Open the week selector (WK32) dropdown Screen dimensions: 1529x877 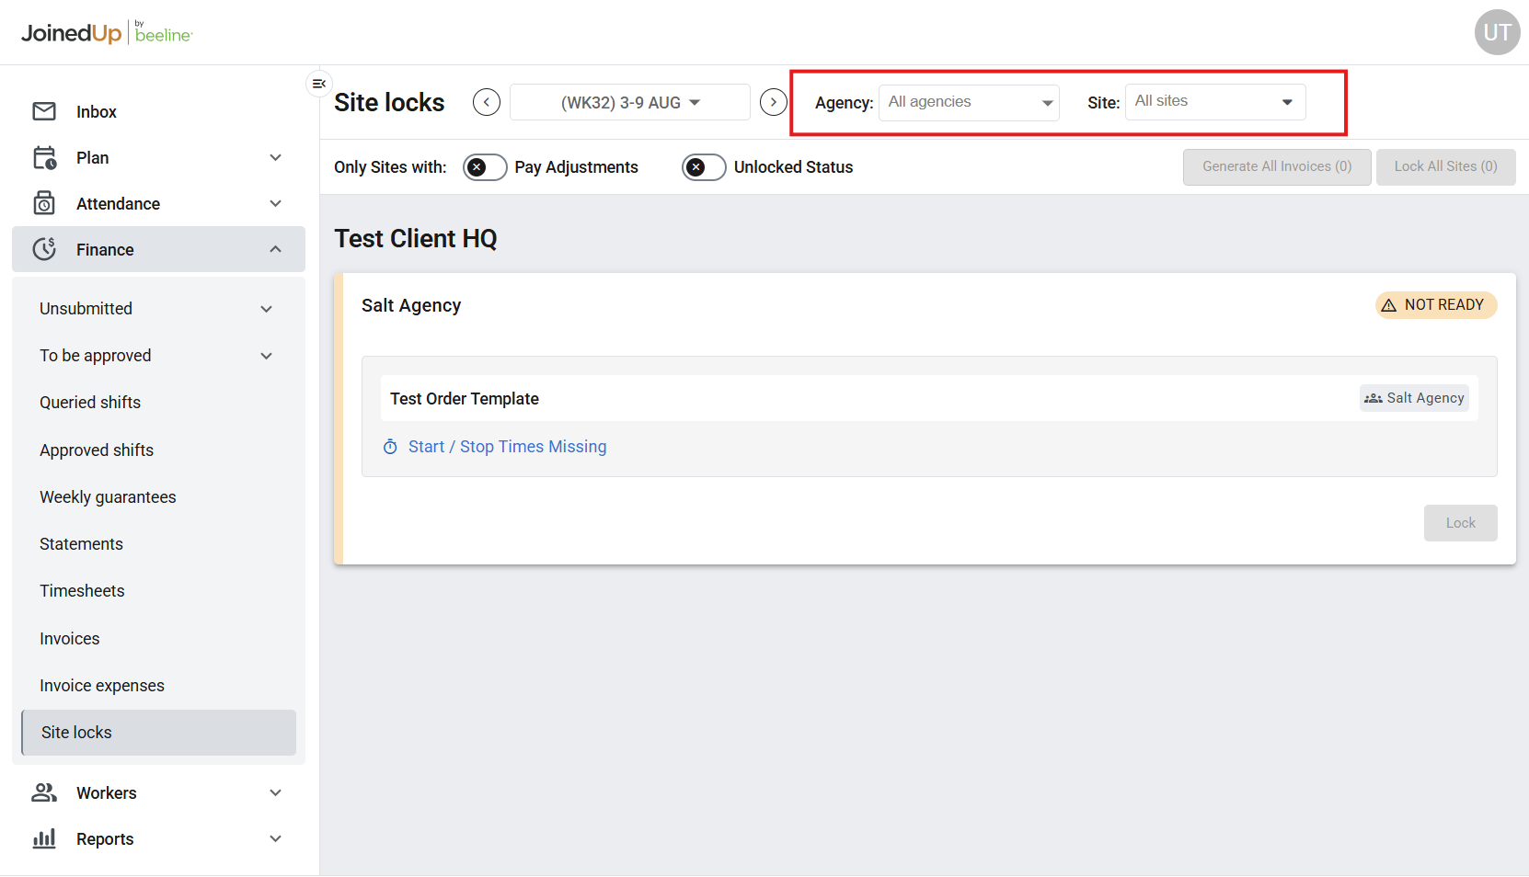click(630, 102)
